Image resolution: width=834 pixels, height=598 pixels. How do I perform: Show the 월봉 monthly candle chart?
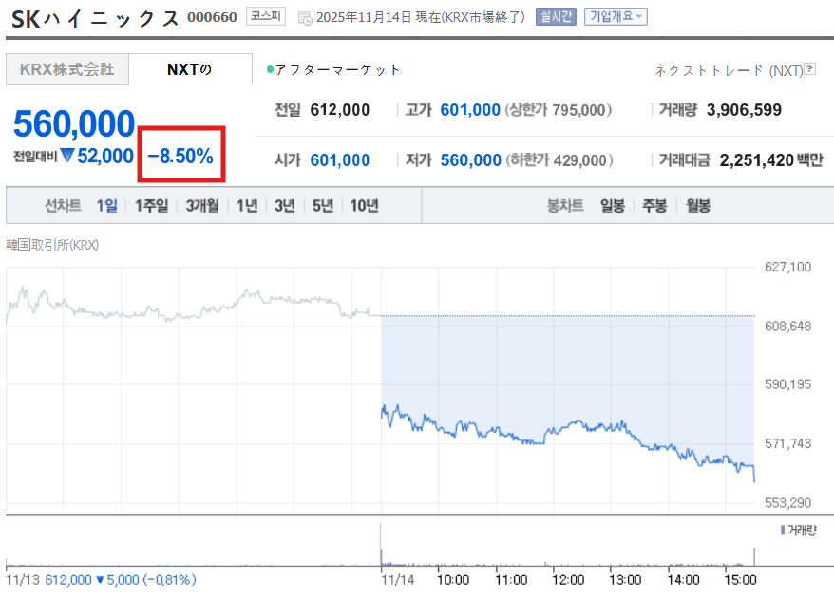696,205
